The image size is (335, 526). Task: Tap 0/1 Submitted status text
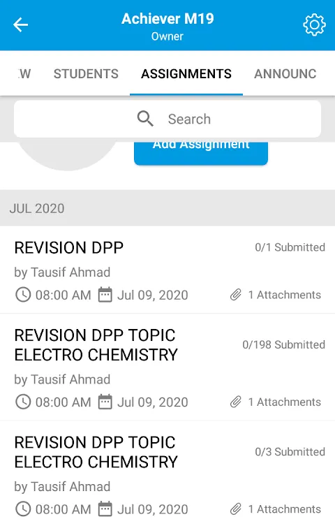(x=290, y=247)
